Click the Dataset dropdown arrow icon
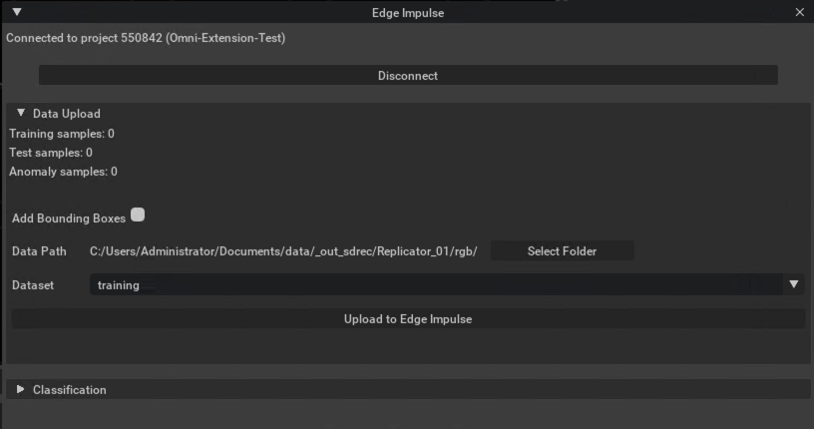Viewport: 814px width, 429px height. pyautogui.click(x=794, y=284)
